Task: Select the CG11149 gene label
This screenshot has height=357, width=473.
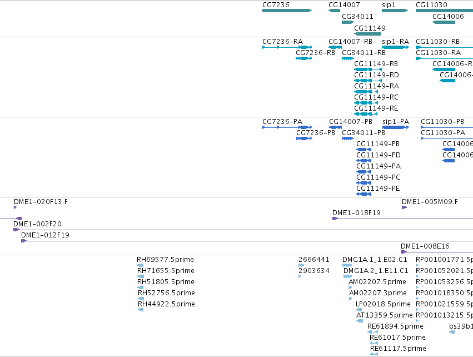Action: [370, 28]
